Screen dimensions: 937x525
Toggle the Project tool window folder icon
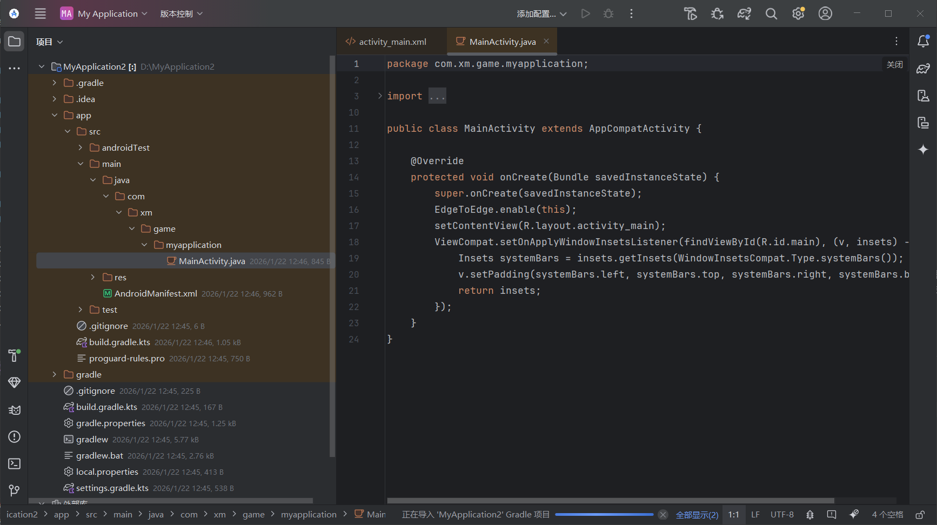point(15,42)
